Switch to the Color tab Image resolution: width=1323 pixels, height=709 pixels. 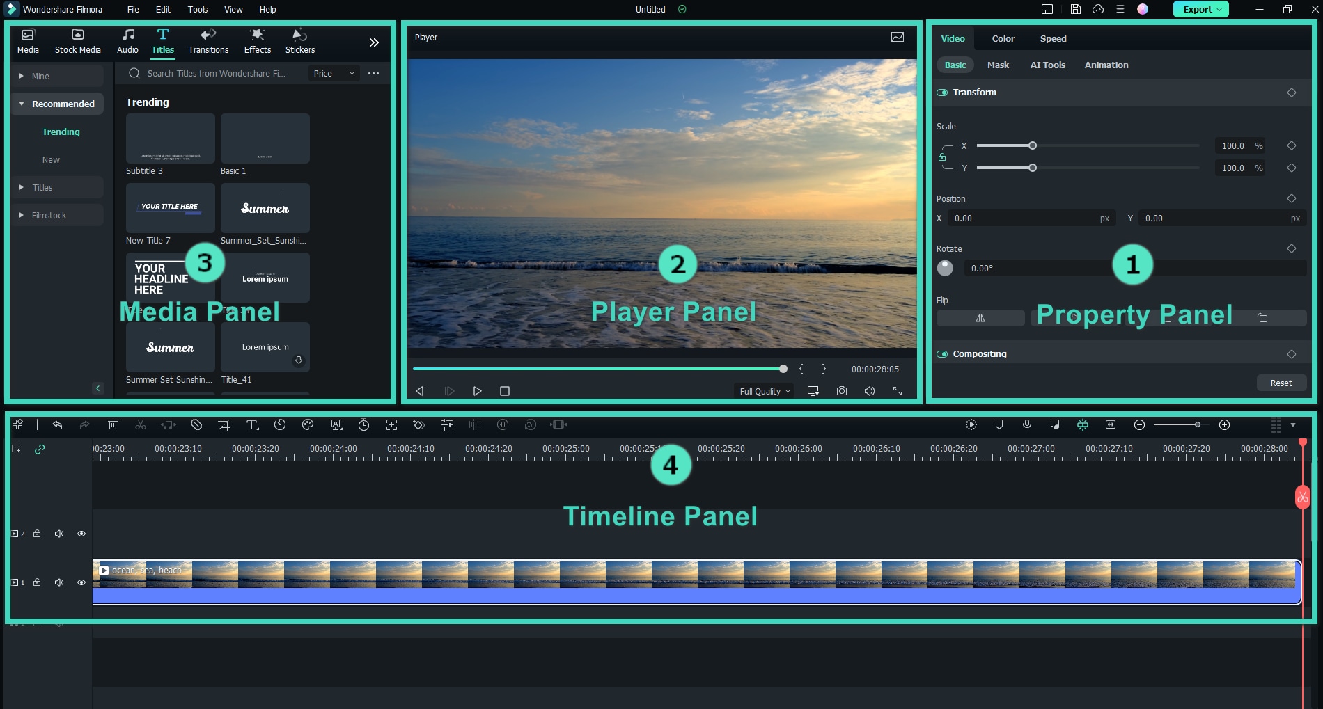1003,38
